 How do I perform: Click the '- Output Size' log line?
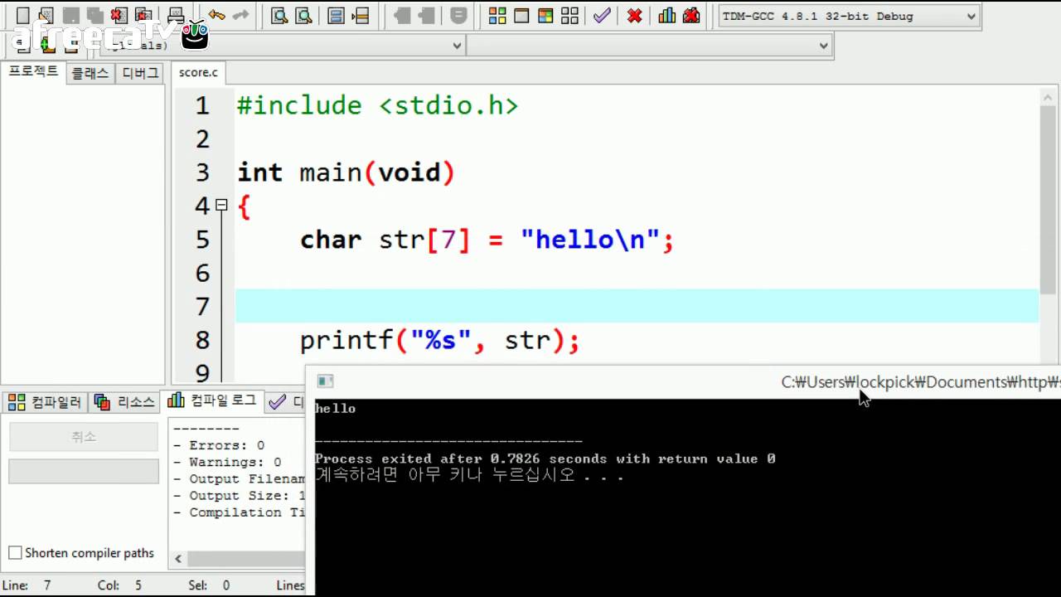pyautogui.click(x=239, y=495)
